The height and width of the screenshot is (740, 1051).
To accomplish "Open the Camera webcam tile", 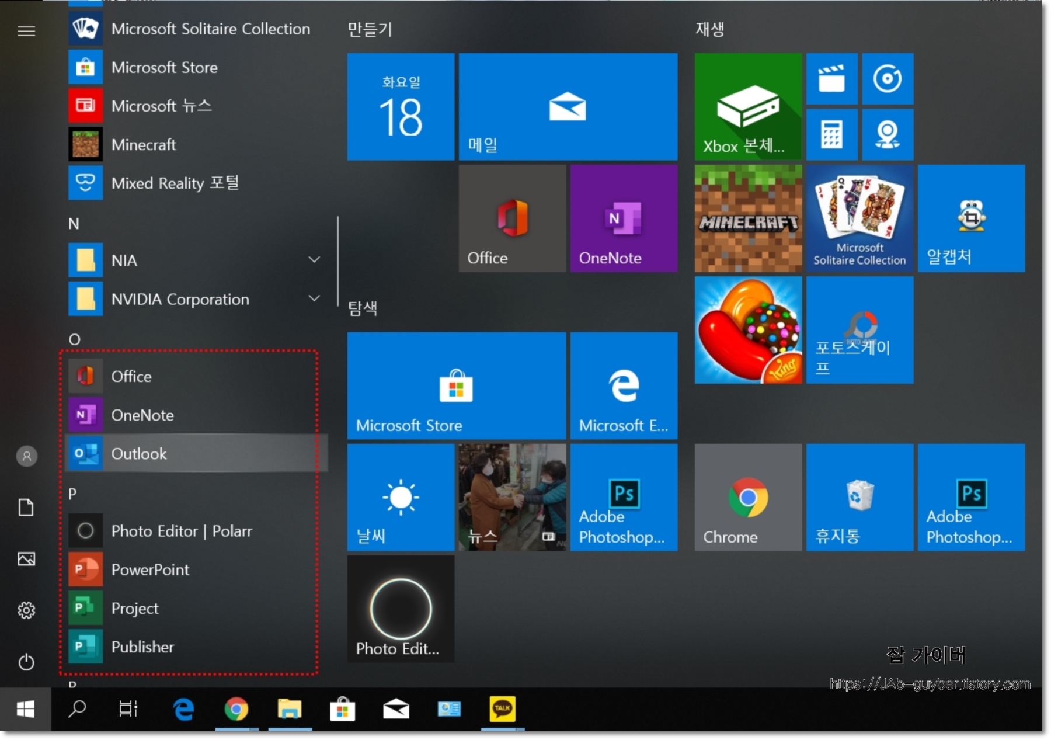I will click(888, 134).
